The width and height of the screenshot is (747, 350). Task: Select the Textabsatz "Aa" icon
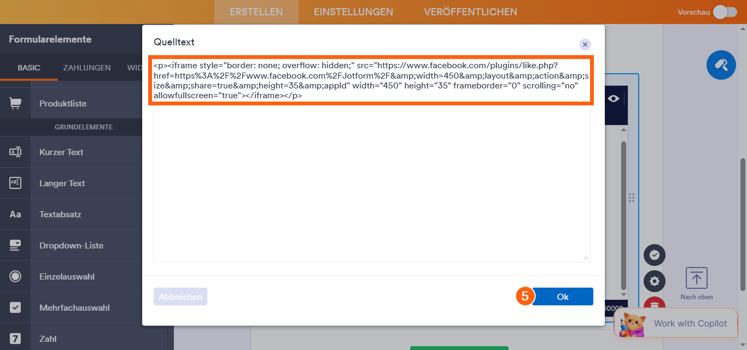(15, 214)
